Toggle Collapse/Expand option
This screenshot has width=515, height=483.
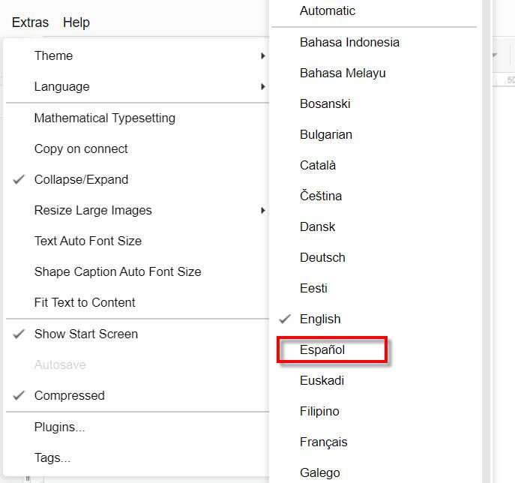click(81, 179)
